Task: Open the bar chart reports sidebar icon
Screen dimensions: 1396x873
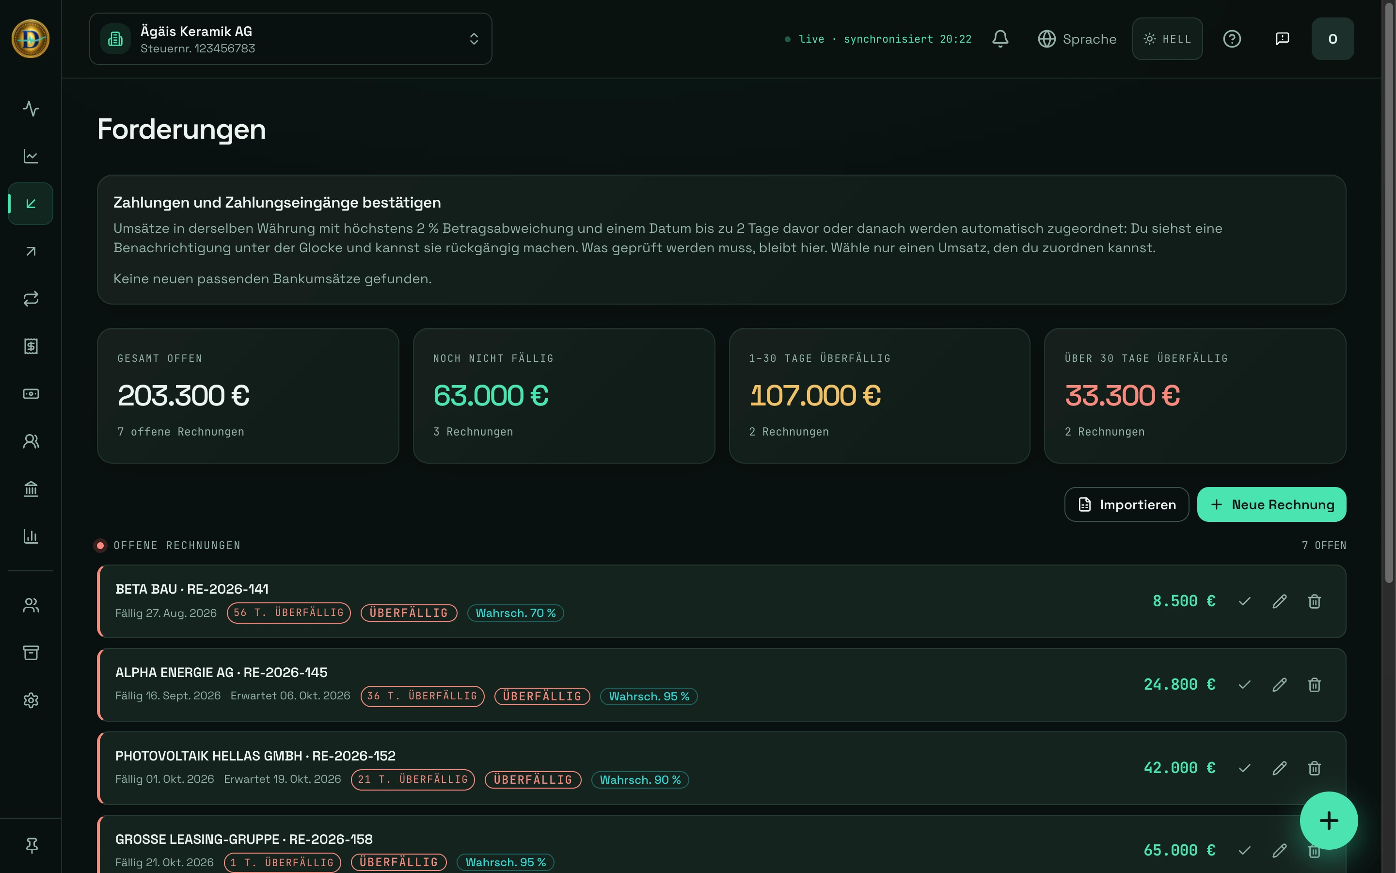Action: pyautogui.click(x=31, y=536)
